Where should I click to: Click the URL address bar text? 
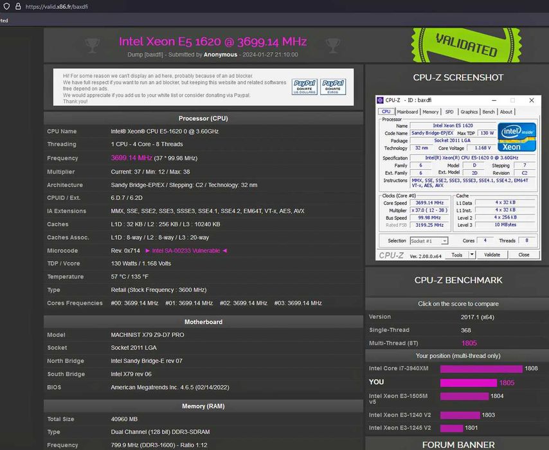(x=57, y=6)
